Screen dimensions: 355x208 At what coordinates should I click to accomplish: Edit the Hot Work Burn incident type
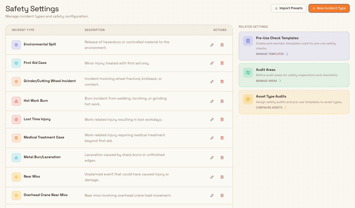point(212,101)
